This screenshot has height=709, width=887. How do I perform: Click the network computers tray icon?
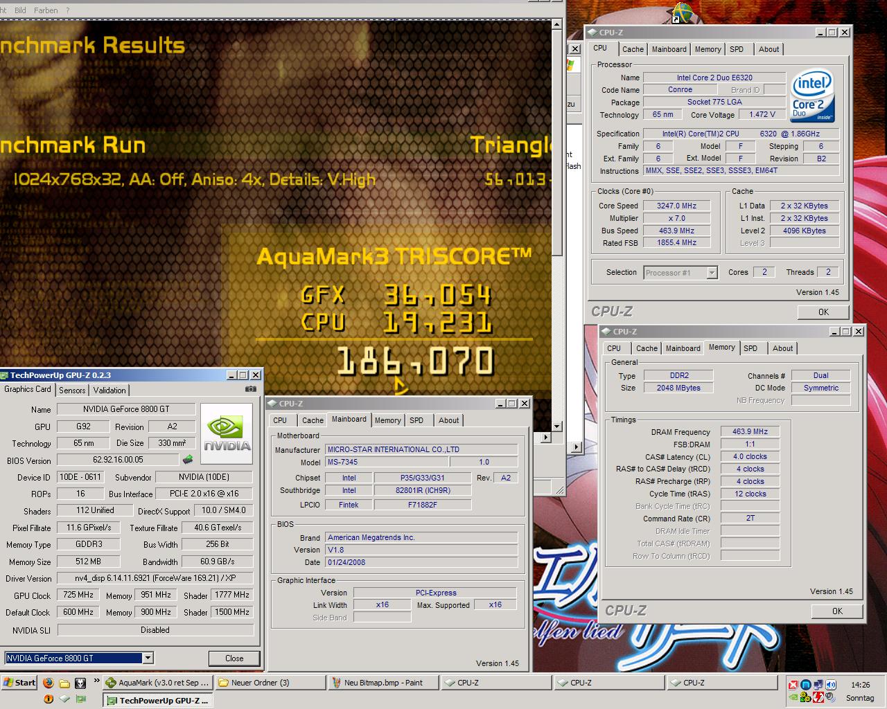[x=818, y=685]
